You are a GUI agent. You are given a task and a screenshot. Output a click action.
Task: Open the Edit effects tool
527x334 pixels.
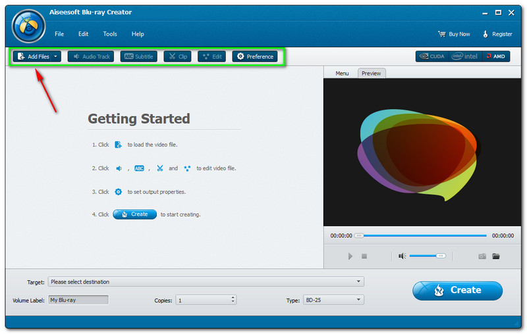coord(211,57)
